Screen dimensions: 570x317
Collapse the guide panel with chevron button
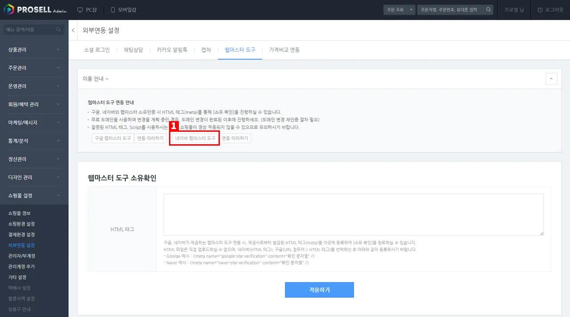551,79
